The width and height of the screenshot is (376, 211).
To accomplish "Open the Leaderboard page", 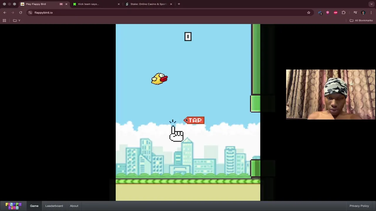I will pos(54,206).
